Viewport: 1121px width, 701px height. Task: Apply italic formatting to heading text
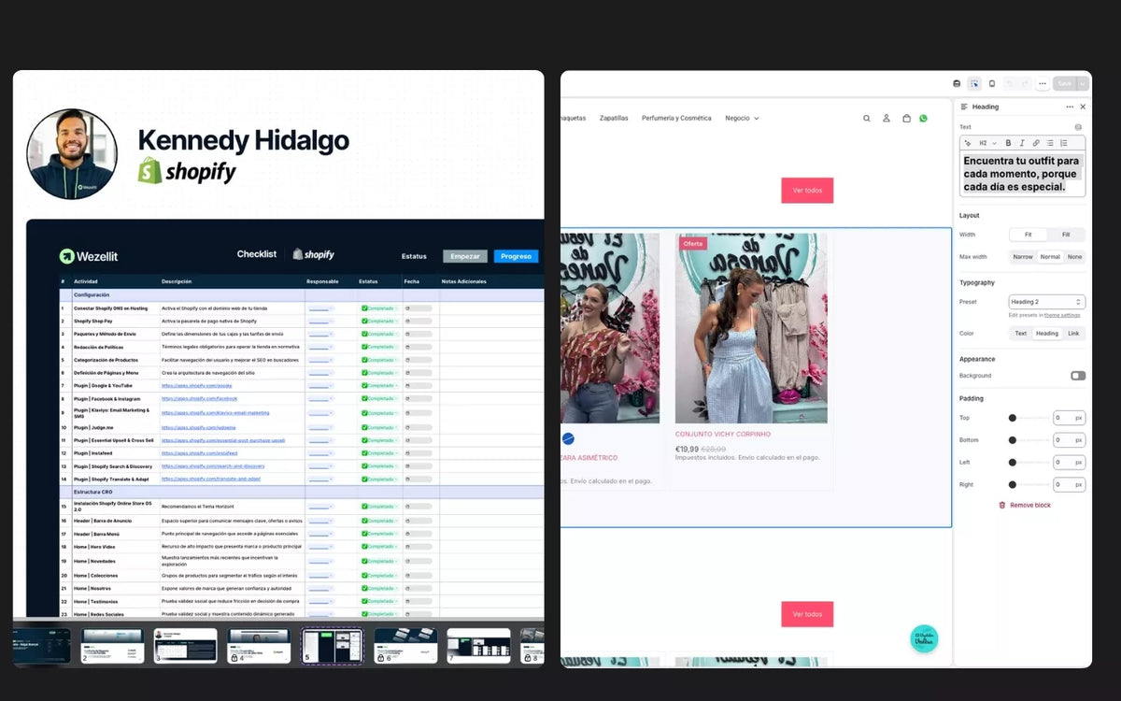(1022, 143)
